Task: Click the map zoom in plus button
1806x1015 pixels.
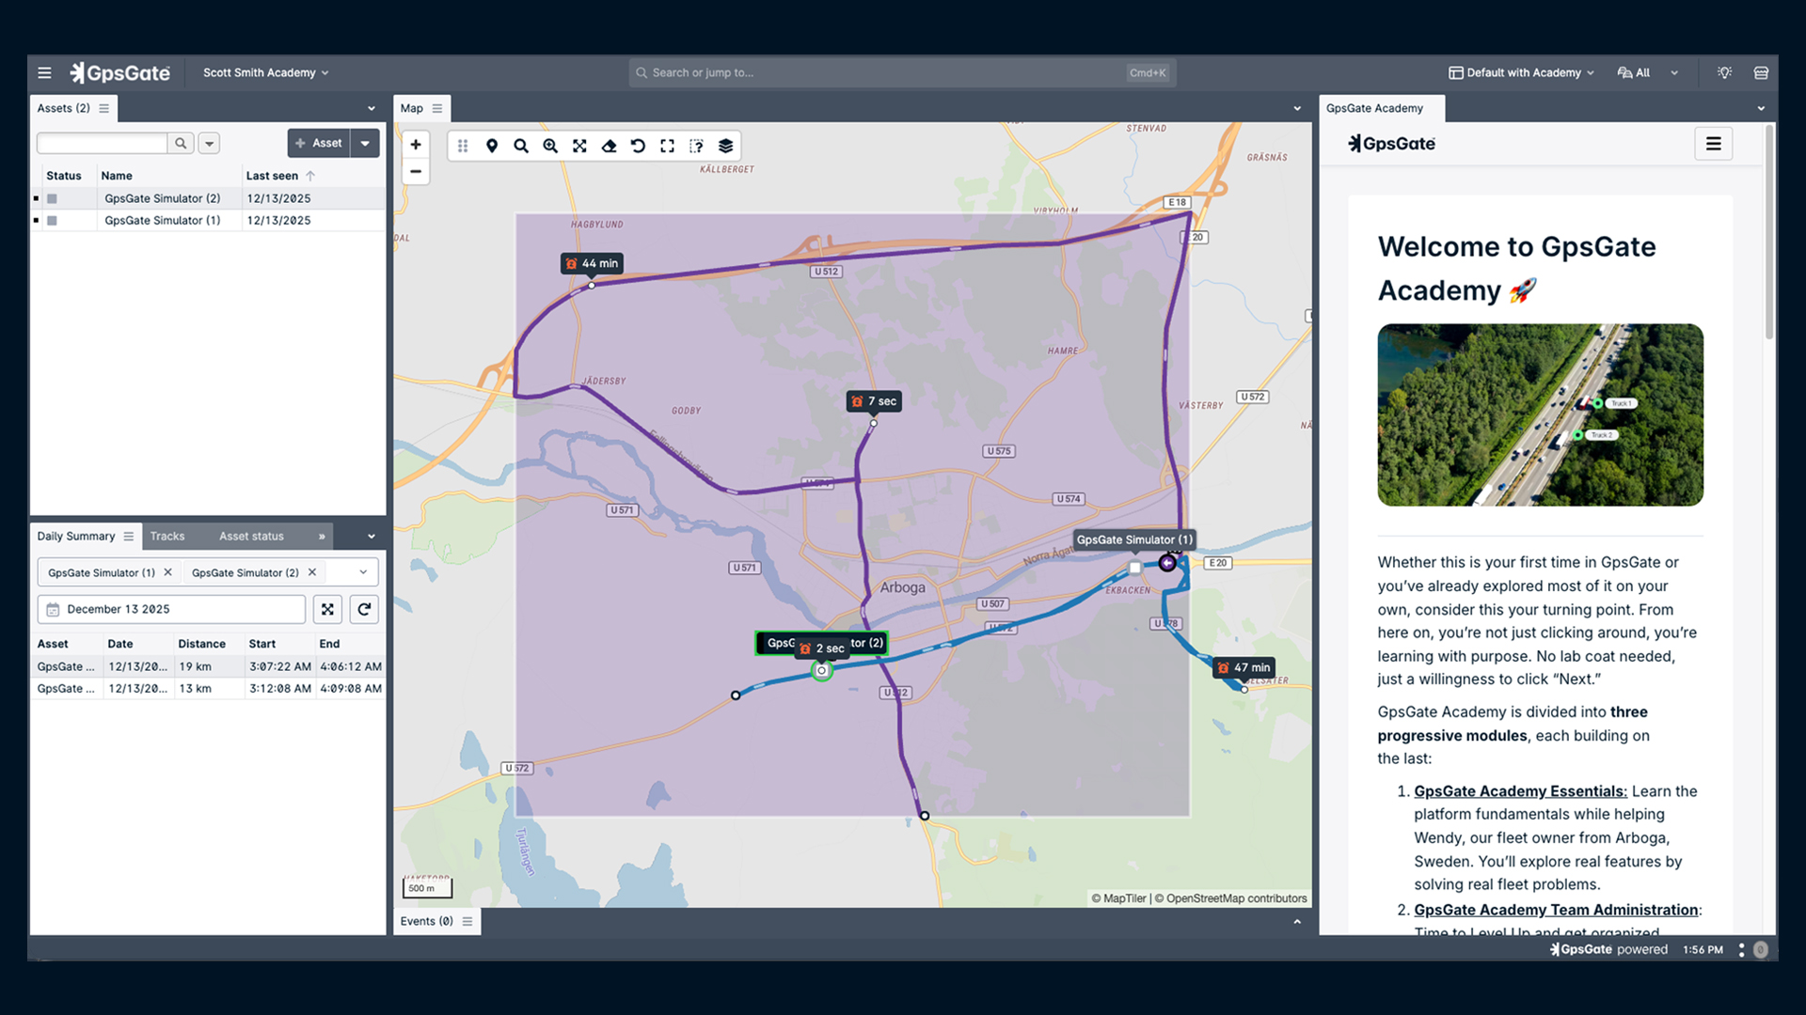Action: click(416, 145)
